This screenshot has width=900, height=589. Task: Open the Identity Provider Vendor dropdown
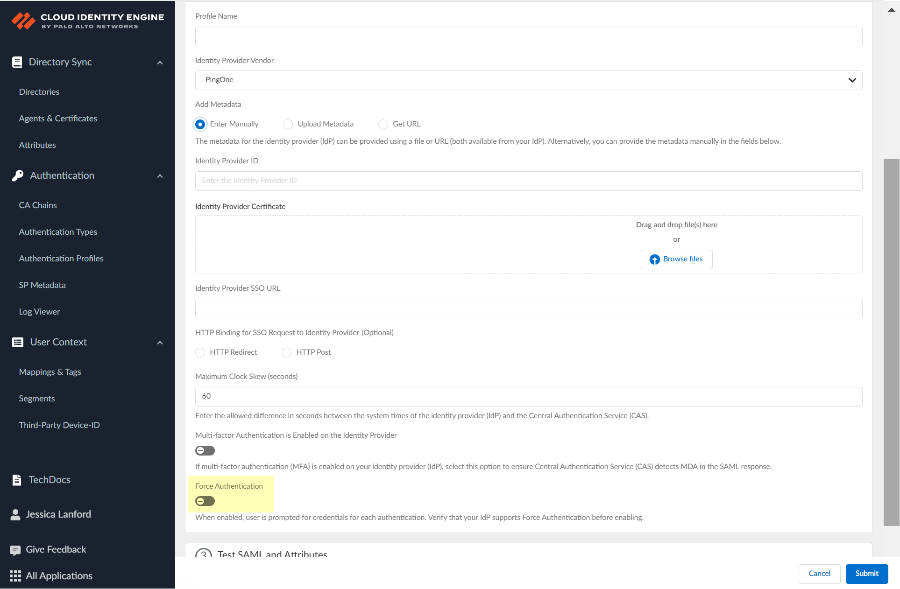click(528, 80)
